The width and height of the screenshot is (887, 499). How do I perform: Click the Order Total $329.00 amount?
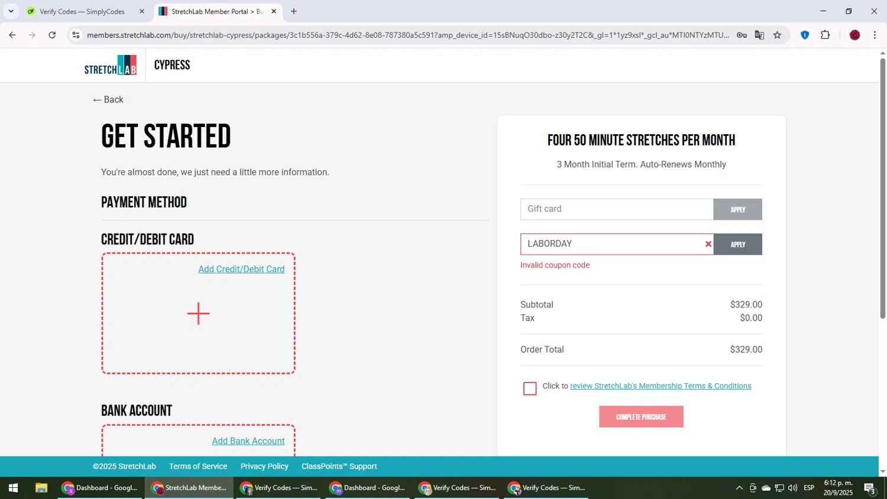[746, 349]
